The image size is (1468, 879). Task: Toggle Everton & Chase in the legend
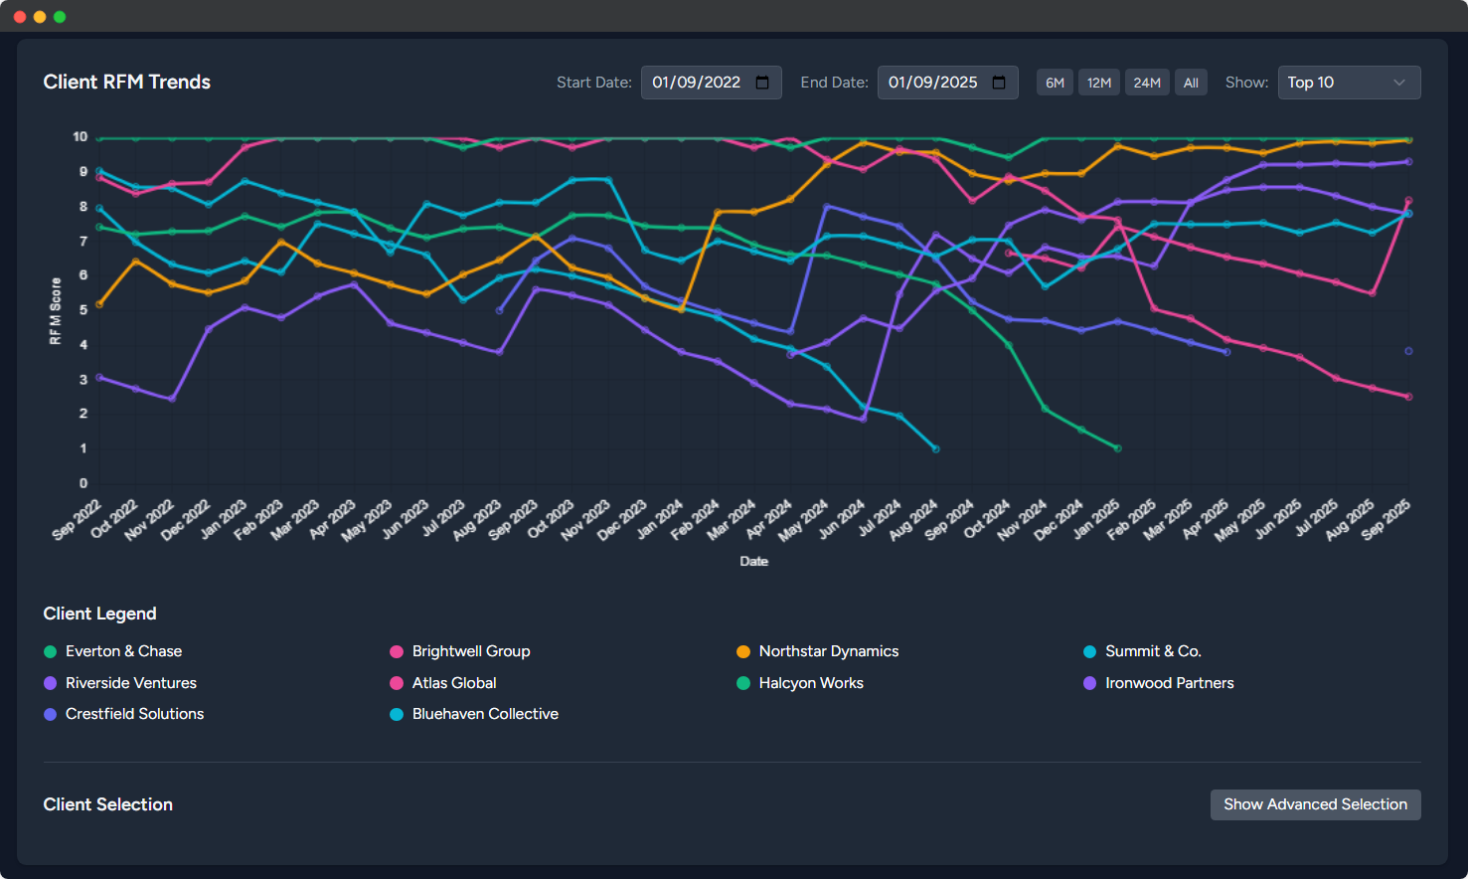(x=123, y=651)
